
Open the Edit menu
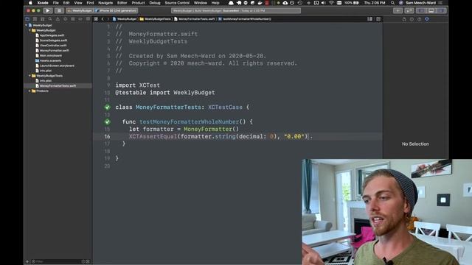tap(66, 3)
